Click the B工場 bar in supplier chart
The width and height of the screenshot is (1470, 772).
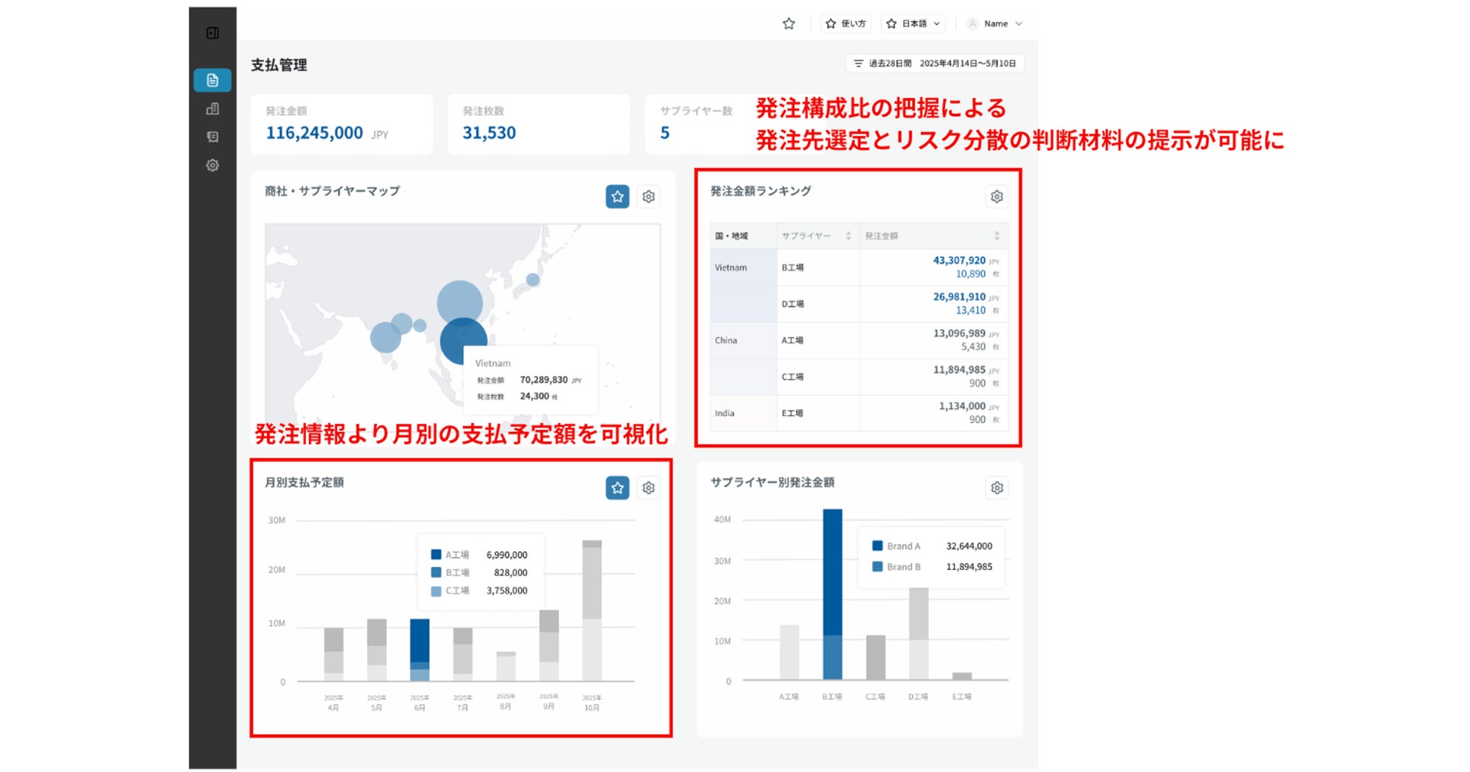tap(832, 594)
